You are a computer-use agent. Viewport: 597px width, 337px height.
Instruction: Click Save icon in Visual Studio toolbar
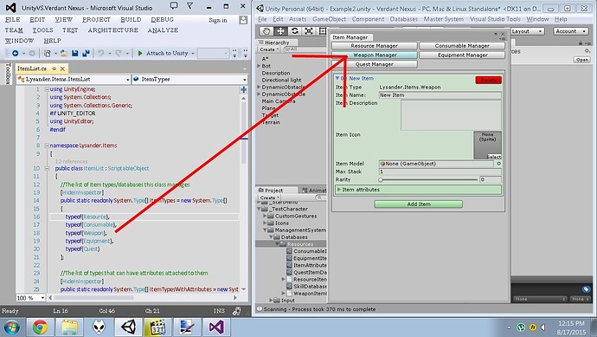[75, 54]
